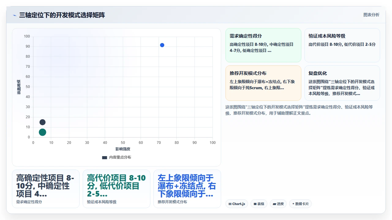The height and width of the screenshot is (220, 392).
Task: Click the 进度 tag icon
Action: tap(274, 204)
